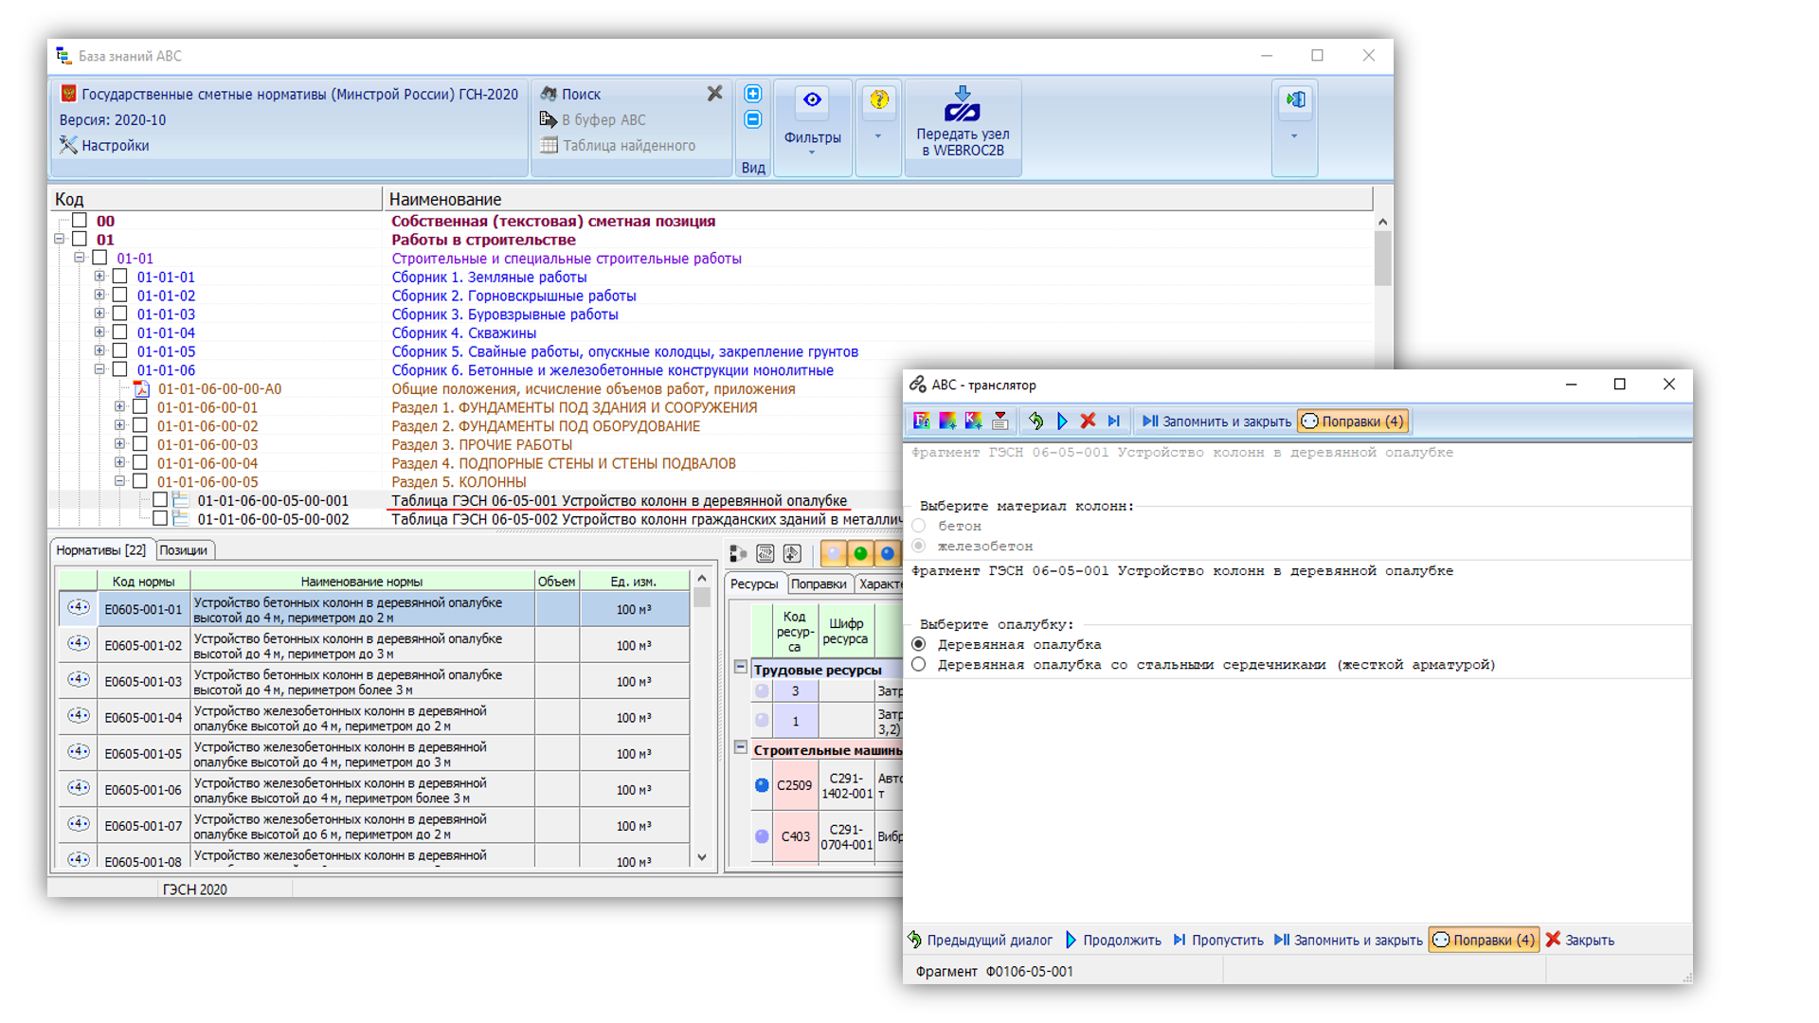Collapse the 01-01-06 Сборник 6 node
The height and width of the screenshot is (1023, 1819).
click(x=99, y=369)
